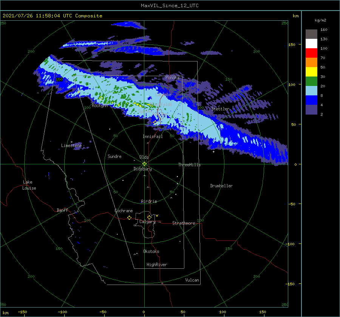Select the bright blue 4-8 legend swatch
Image resolution: width=340 pixels, height=317 pixels.
click(311, 100)
